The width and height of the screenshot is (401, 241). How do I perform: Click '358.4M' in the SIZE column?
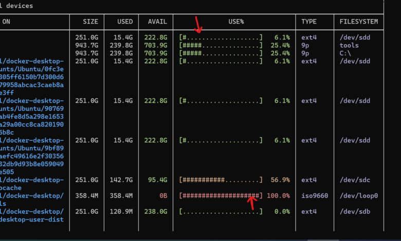click(x=87, y=196)
